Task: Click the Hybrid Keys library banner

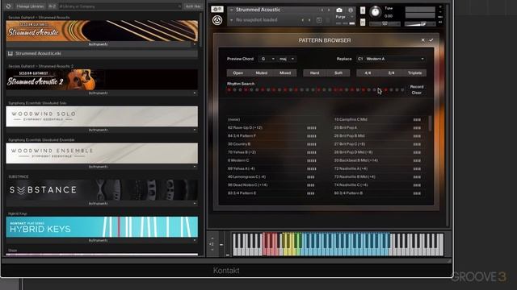Action: pyautogui.click(x=103, y=227)
